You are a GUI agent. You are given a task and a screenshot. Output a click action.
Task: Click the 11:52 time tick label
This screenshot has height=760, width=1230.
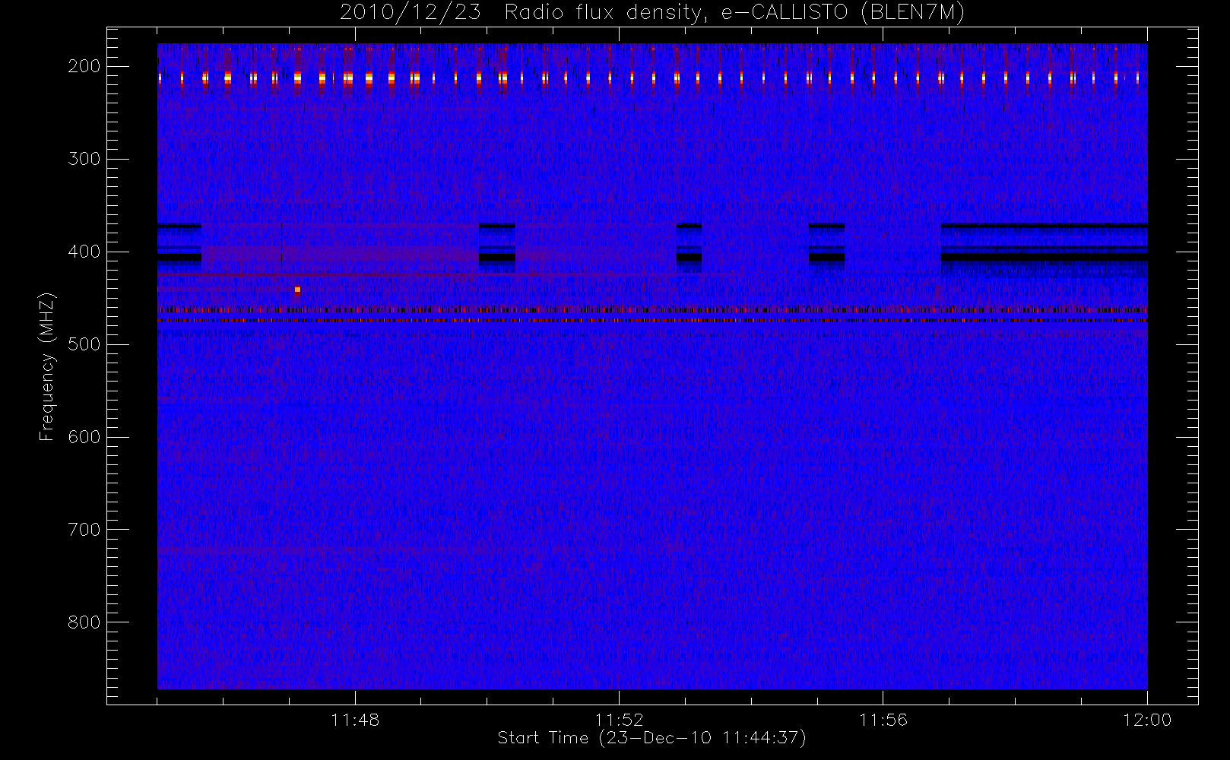[x=619, y=720]
